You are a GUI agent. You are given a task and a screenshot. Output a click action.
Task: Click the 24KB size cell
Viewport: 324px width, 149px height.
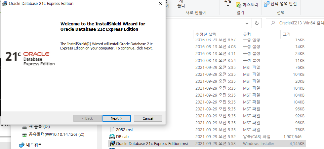point(300,54)
